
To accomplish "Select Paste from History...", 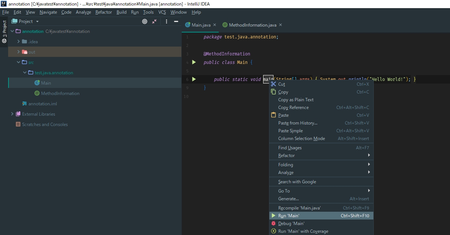I will (321, 123).
